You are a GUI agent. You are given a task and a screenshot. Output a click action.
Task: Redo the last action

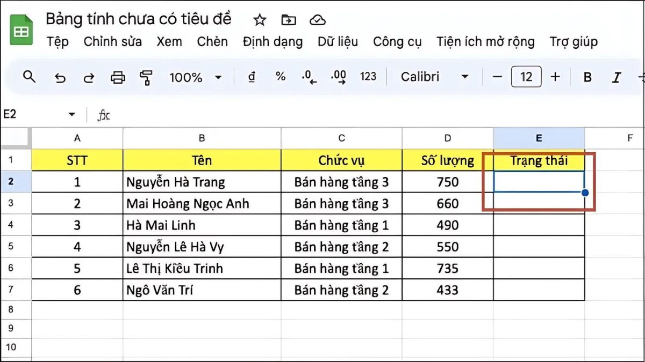point(89,77)
